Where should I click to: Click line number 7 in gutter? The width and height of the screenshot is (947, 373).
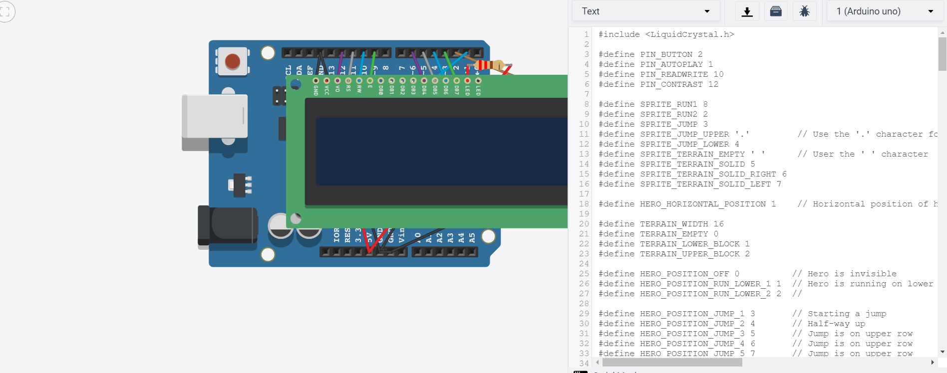[587, 94]
